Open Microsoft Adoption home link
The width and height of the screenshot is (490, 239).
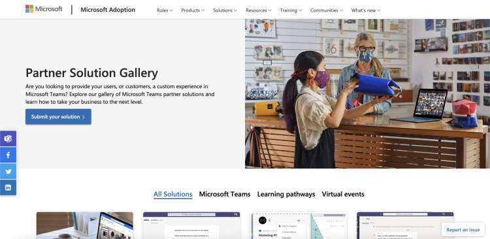tap(108, 10)
